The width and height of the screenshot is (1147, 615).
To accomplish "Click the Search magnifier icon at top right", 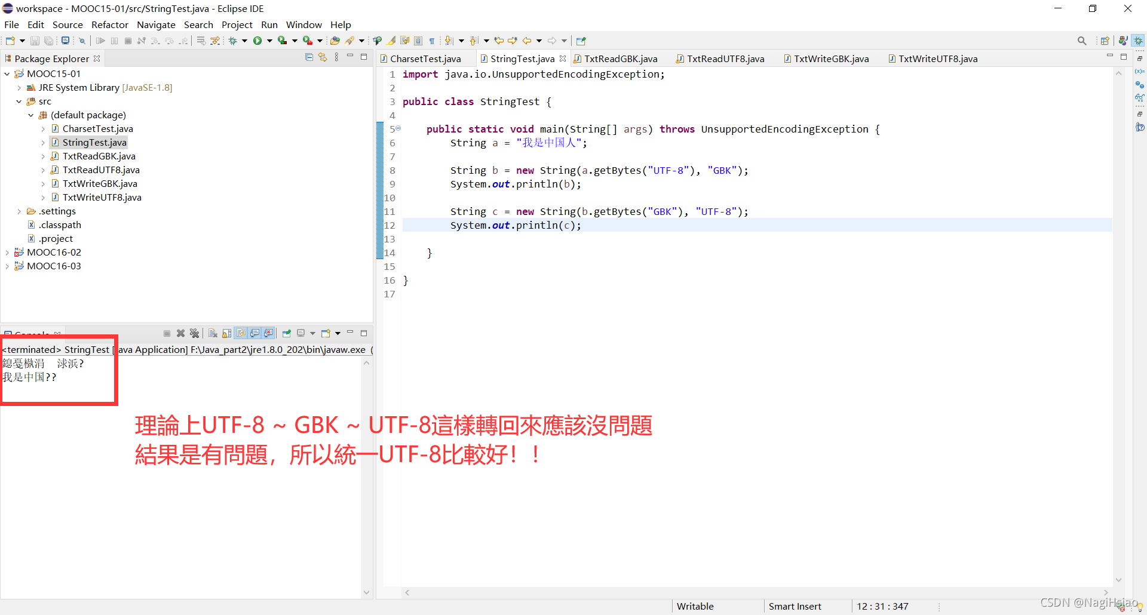I will (1082, 41).
